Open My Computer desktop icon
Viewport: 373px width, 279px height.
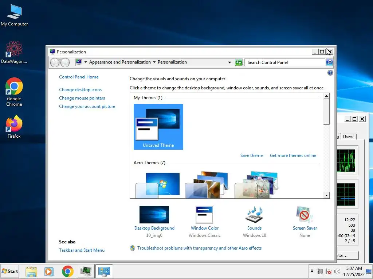[14, 15]
